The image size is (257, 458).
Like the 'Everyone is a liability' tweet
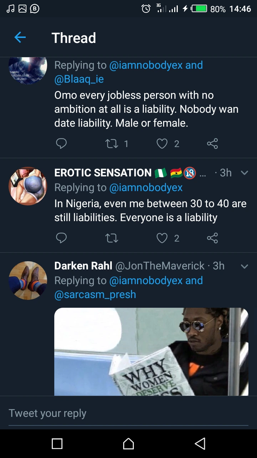point(162,238)
